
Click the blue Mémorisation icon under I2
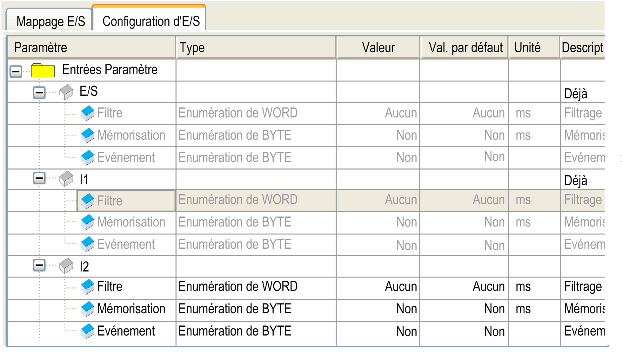point(88,309)
